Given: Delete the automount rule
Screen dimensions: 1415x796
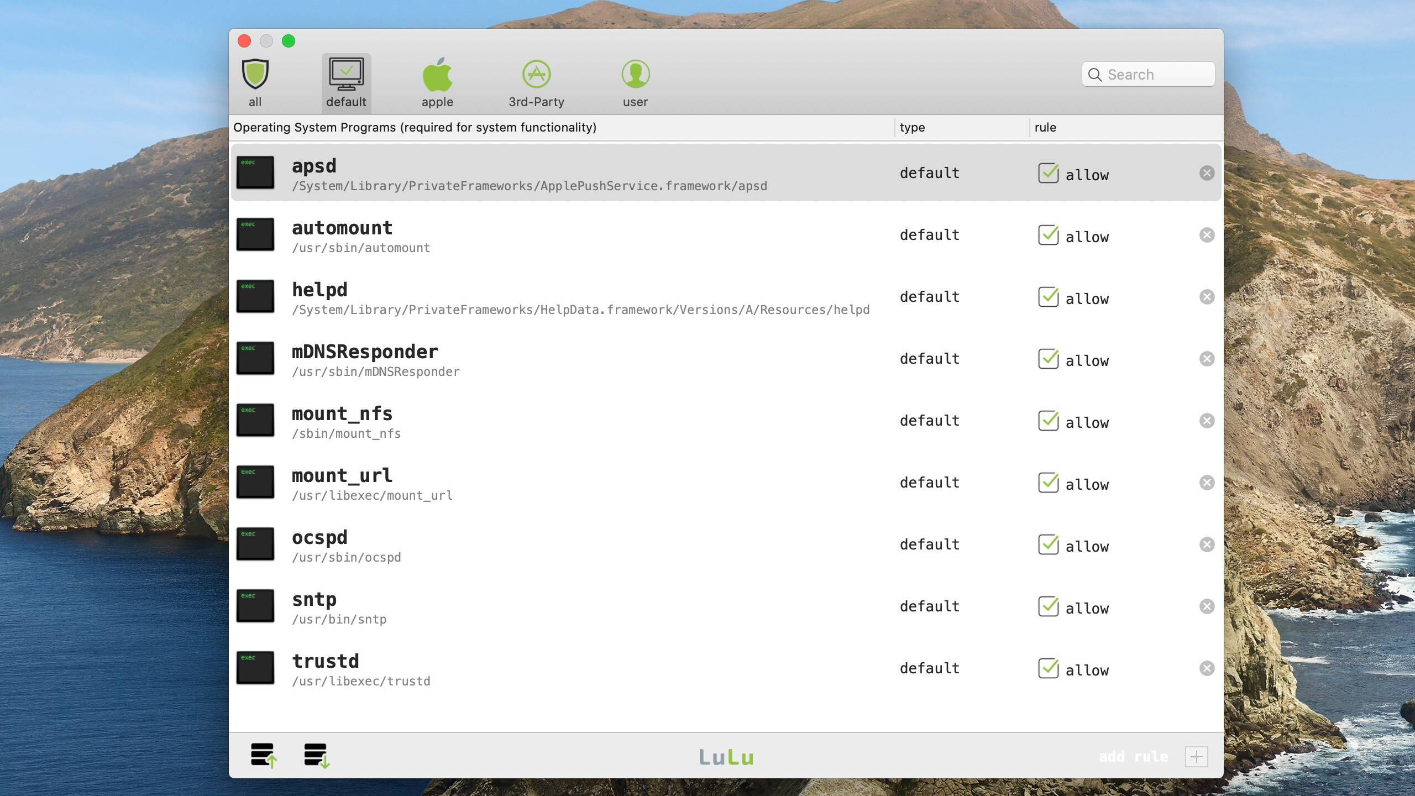Looking at the screenshot, I should [x=1207, y=235].
